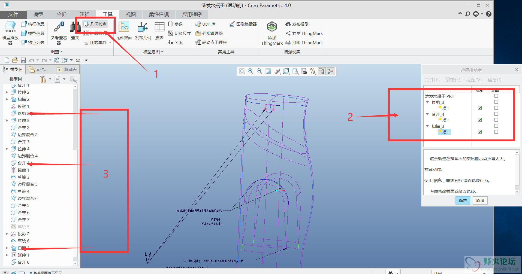
Task: Toggle annotation display eye icon
Action: [322, 71]
